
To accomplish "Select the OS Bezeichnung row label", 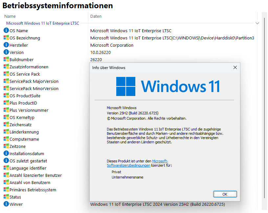I will click(25, 38).
